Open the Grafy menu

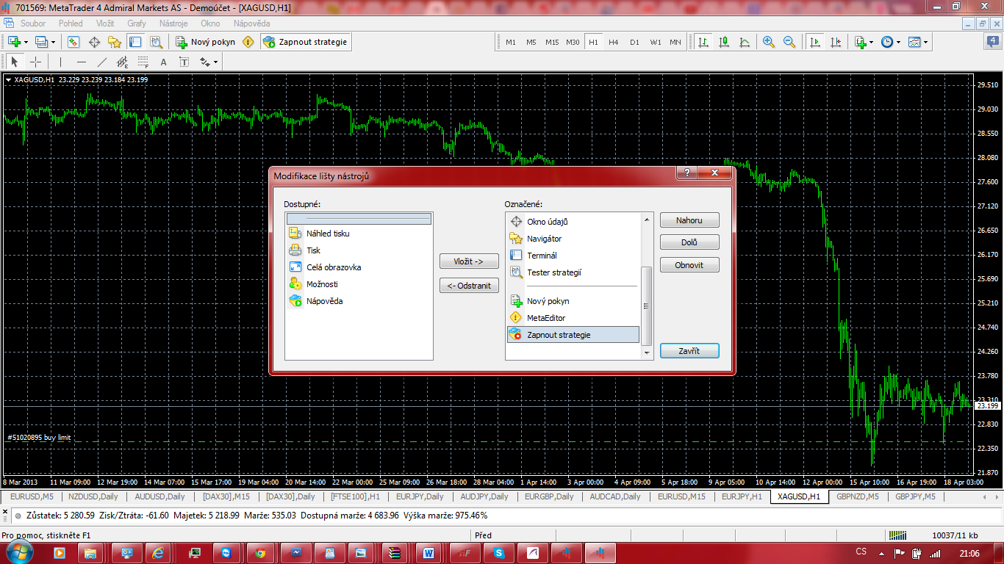click(137, 23)
